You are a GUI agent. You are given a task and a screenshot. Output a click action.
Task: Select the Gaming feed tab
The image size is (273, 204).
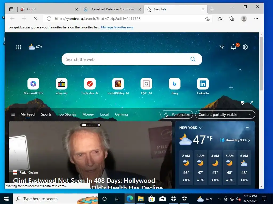point(121,114)
